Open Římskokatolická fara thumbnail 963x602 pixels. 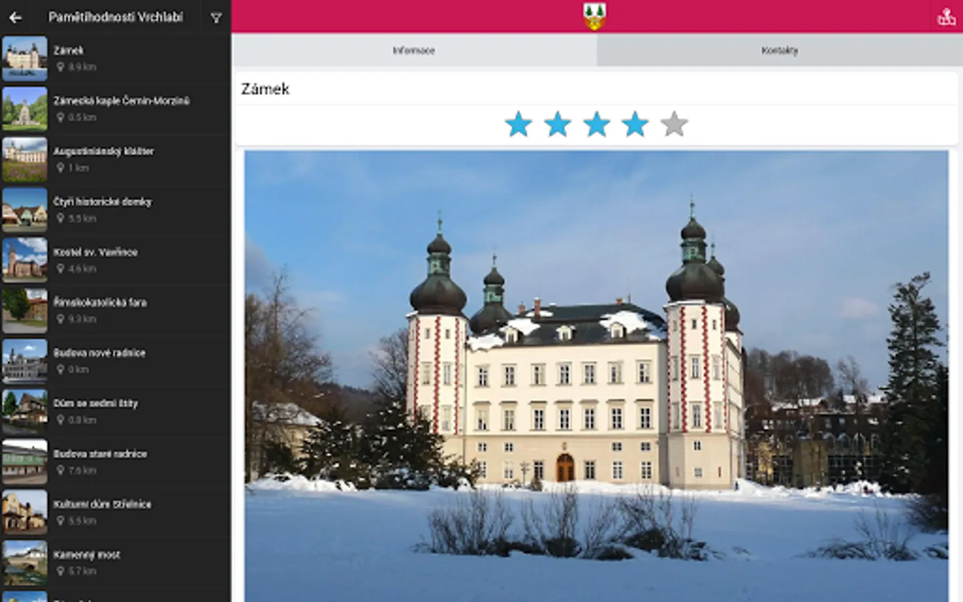pyautogui.click(x=25, y=311)
